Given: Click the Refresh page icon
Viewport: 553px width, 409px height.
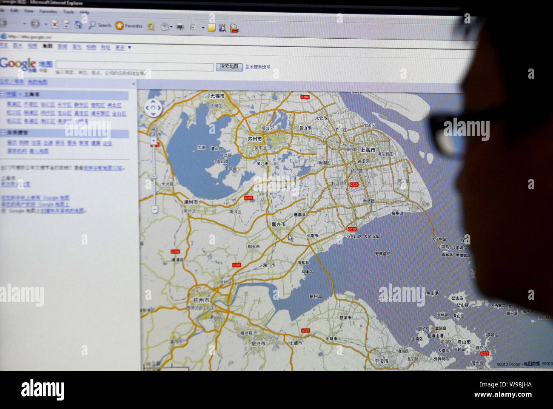Looking at the screenshot, I should [67, 25].
